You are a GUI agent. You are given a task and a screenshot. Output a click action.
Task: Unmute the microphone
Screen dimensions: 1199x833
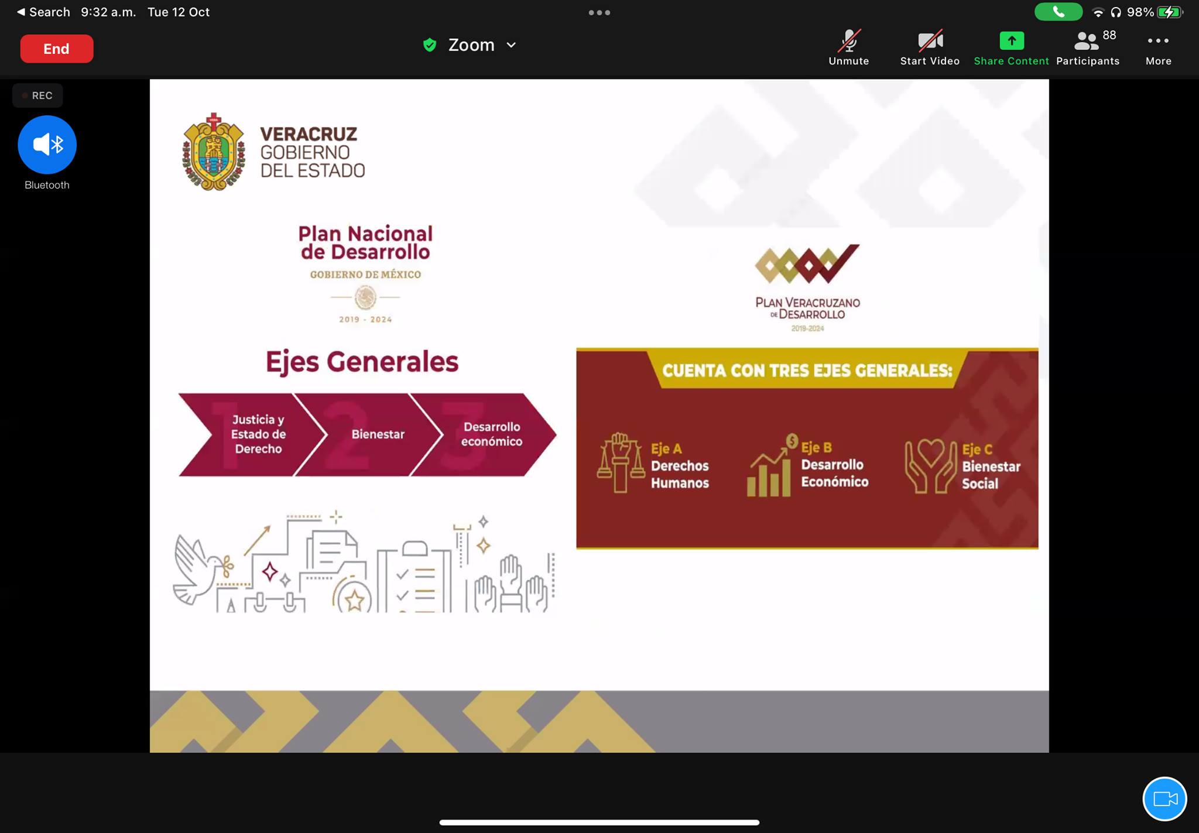pos(848,47)
